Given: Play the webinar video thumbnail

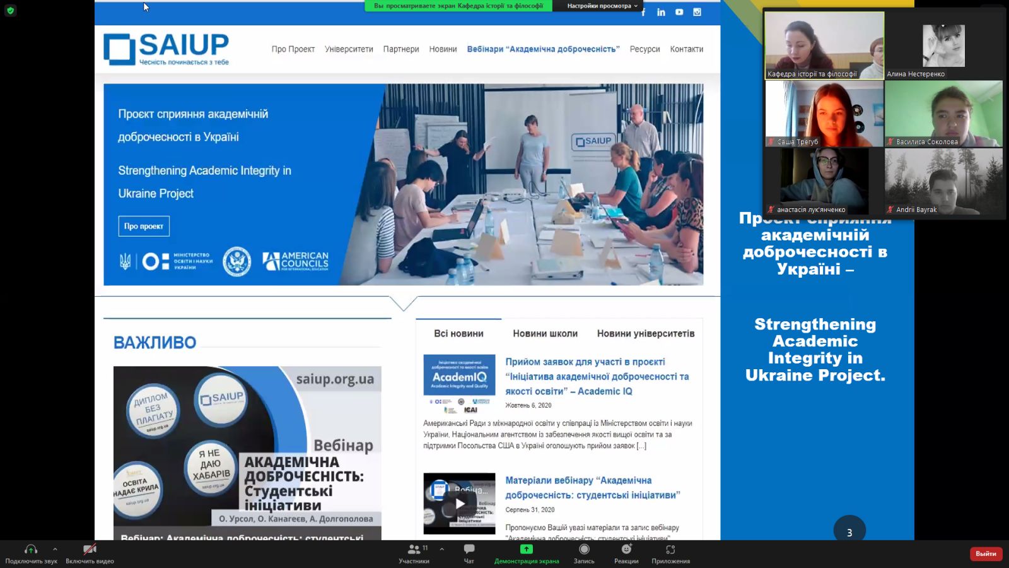Looking at the screenshot, I should [x=460, y=504].
